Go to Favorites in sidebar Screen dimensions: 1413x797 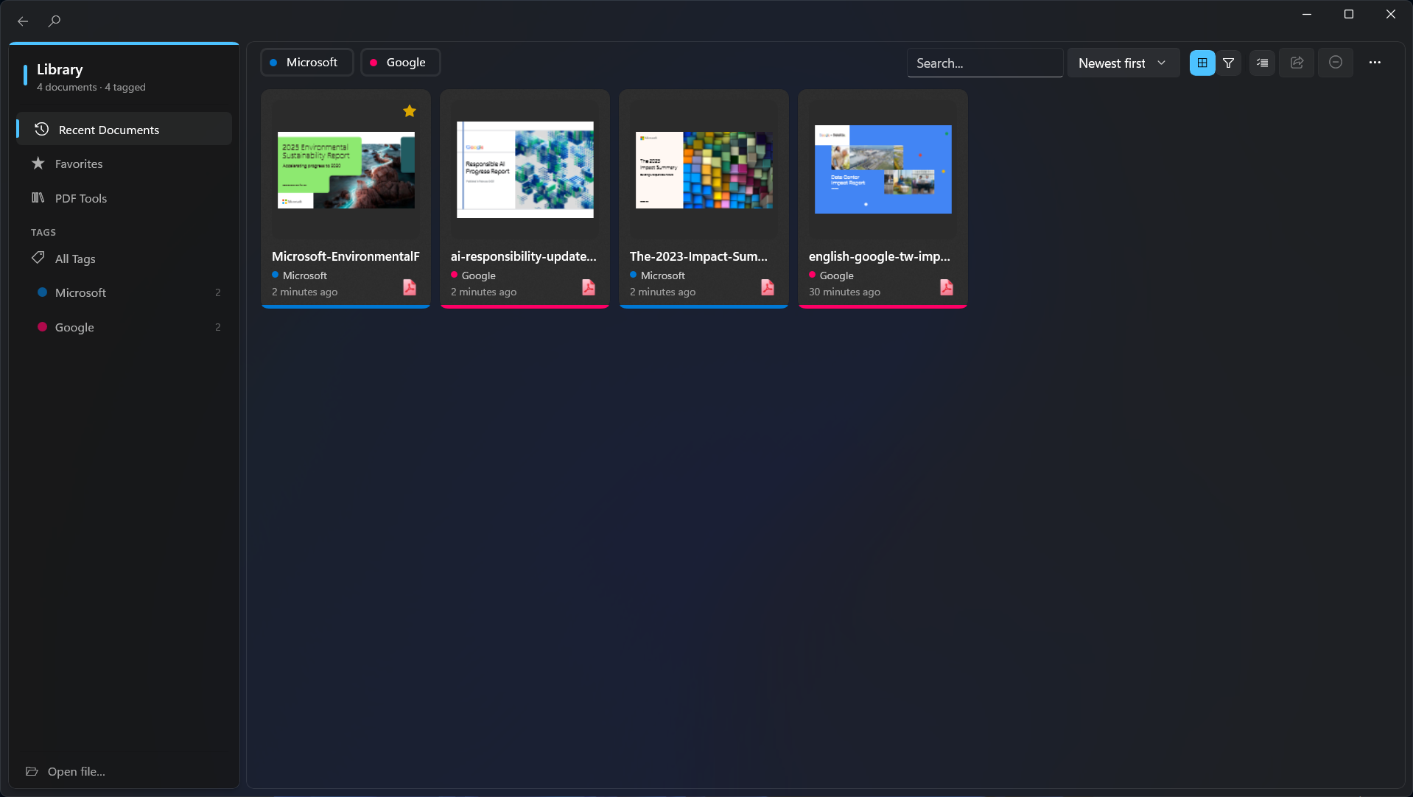tap(78, 164)
